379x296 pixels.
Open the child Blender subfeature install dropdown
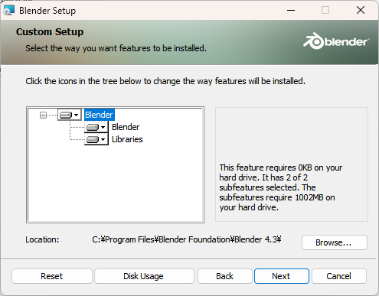click(x=96, y=127)
